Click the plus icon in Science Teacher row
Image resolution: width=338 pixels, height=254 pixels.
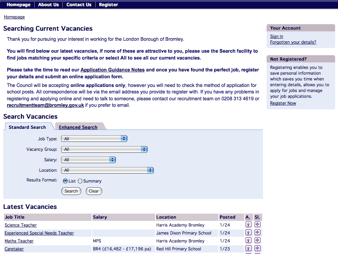pyautogui.click(x=257, y=224)
